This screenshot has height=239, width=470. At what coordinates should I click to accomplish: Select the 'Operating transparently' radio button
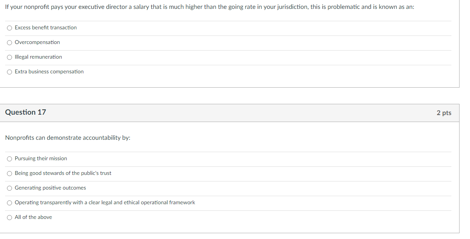coord(9,203)
